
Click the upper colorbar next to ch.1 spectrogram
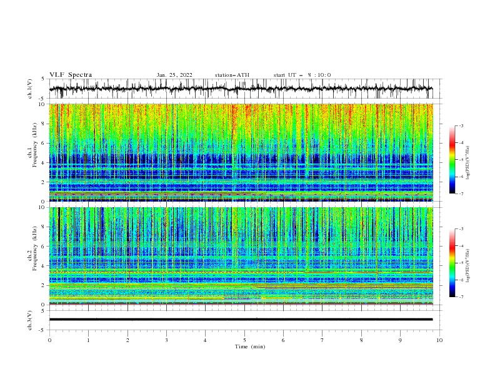[x=452, y=159]
